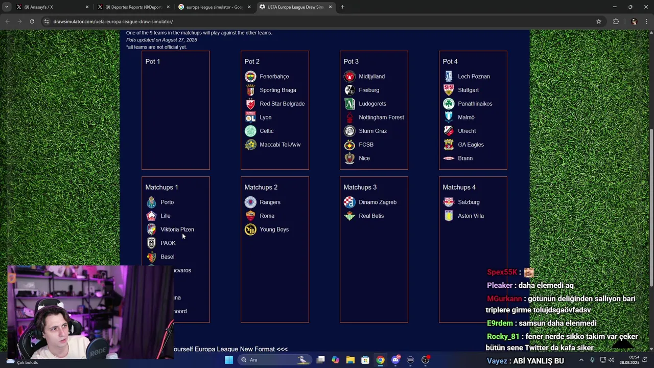Click the Roma crest icon
Screen dimensions: 654x368
coord(250,216)
